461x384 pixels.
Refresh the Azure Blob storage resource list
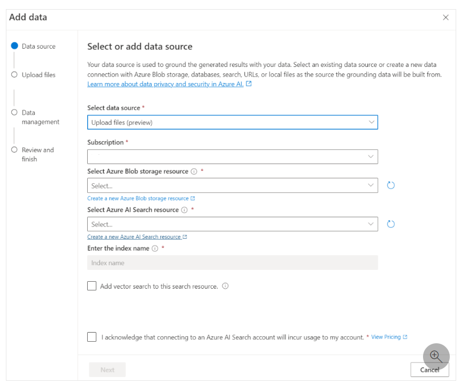click(390, 185)
